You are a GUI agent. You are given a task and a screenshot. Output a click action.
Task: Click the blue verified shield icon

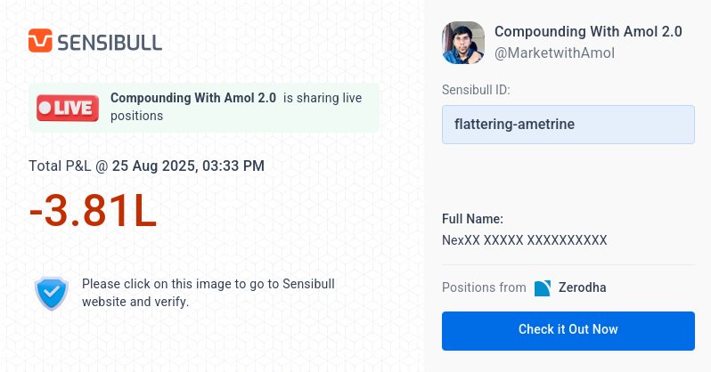tap(52, 293)
